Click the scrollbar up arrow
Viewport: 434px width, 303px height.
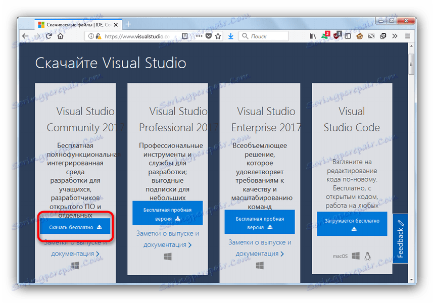click(x=411, y=46)
